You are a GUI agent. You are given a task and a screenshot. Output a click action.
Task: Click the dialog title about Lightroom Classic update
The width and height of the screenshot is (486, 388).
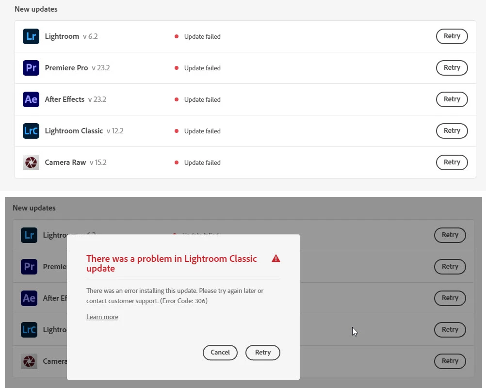(171, 263)
